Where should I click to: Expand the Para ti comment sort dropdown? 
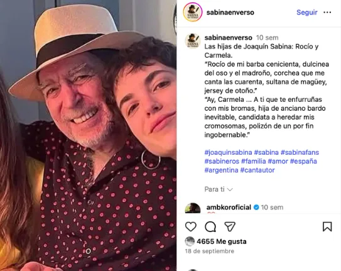click(x=219, y=189)
